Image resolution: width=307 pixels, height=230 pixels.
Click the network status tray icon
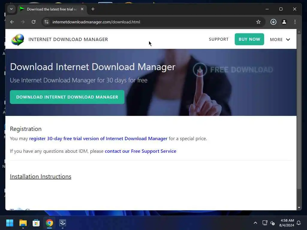point(265,223)
